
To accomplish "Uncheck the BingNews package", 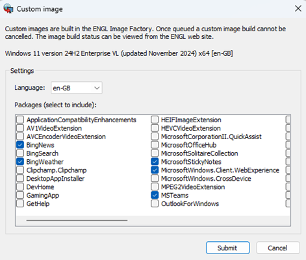I will tap(20, 145).
